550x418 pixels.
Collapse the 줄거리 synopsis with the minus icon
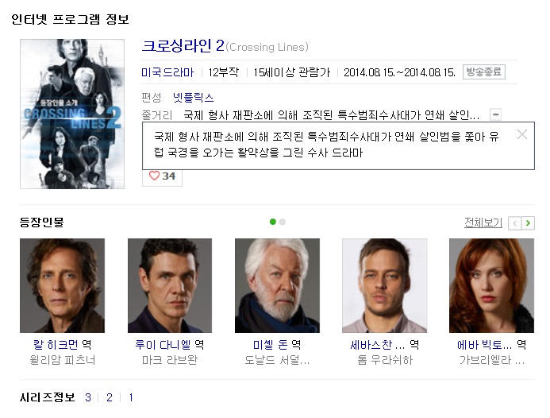pyautogui.click(x=495, y=114)
